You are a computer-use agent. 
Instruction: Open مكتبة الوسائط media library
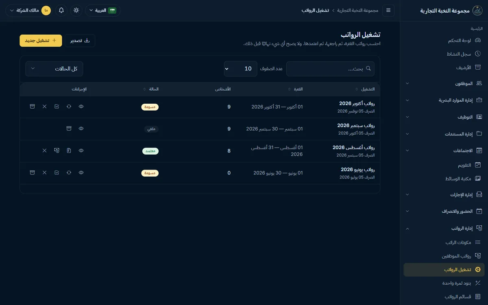pos(444,179)
